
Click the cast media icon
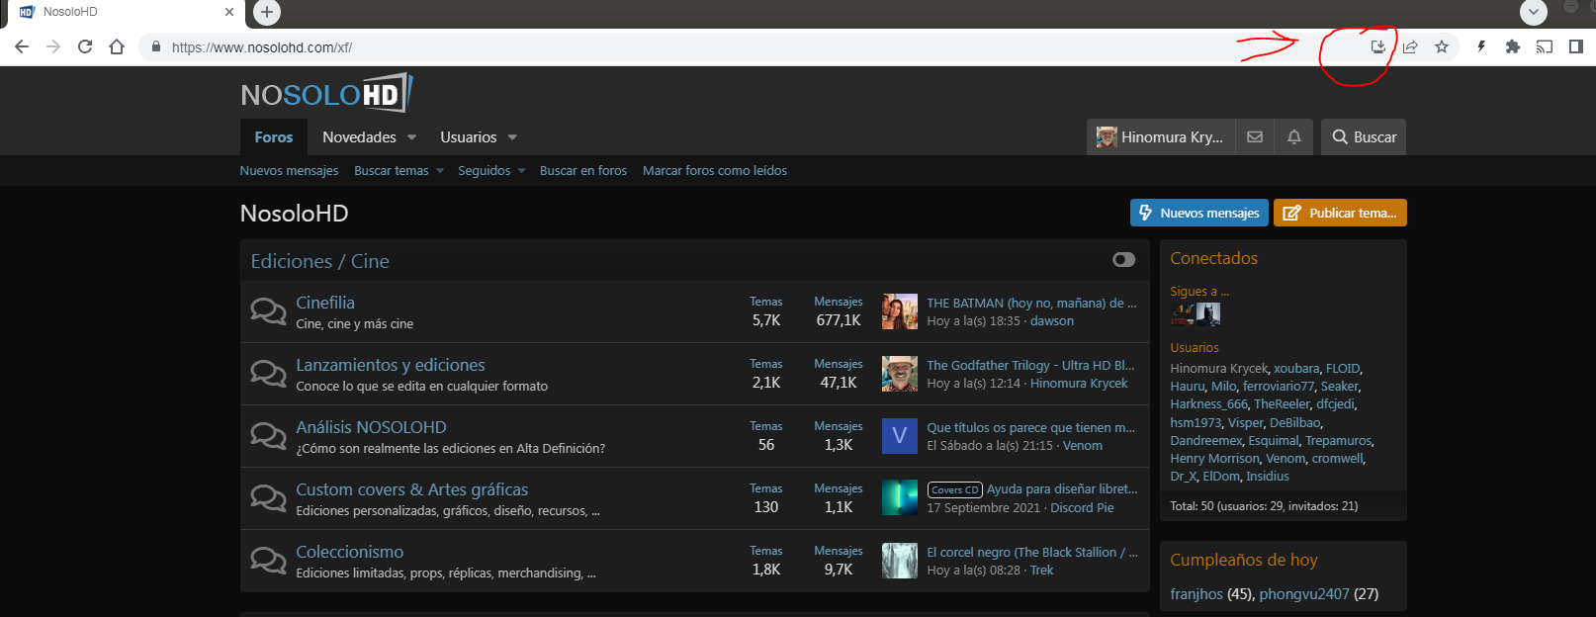point(1544,46)
